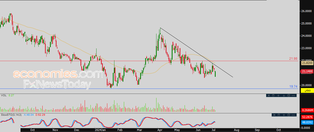Image resolution: width=314 pixels, height=132 pixels.
Task: Maximize the SlowSTO indicator panel
Action: (x=279, y=115)
